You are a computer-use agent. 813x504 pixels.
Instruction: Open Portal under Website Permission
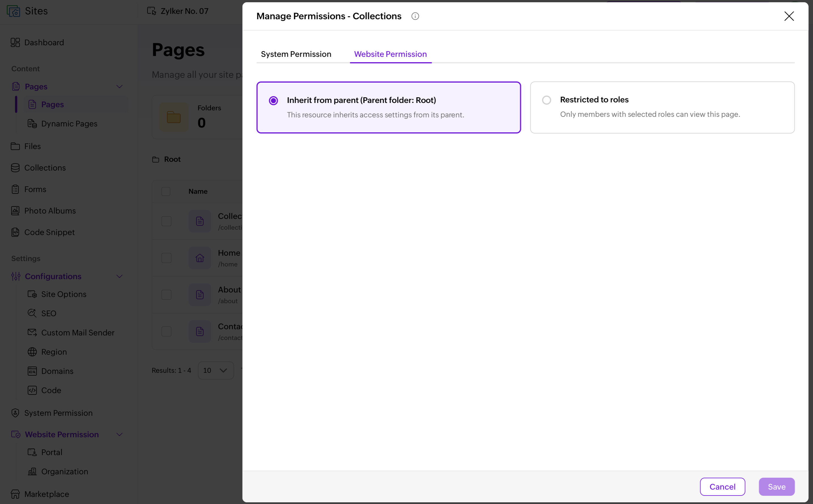tap(45, 452)
